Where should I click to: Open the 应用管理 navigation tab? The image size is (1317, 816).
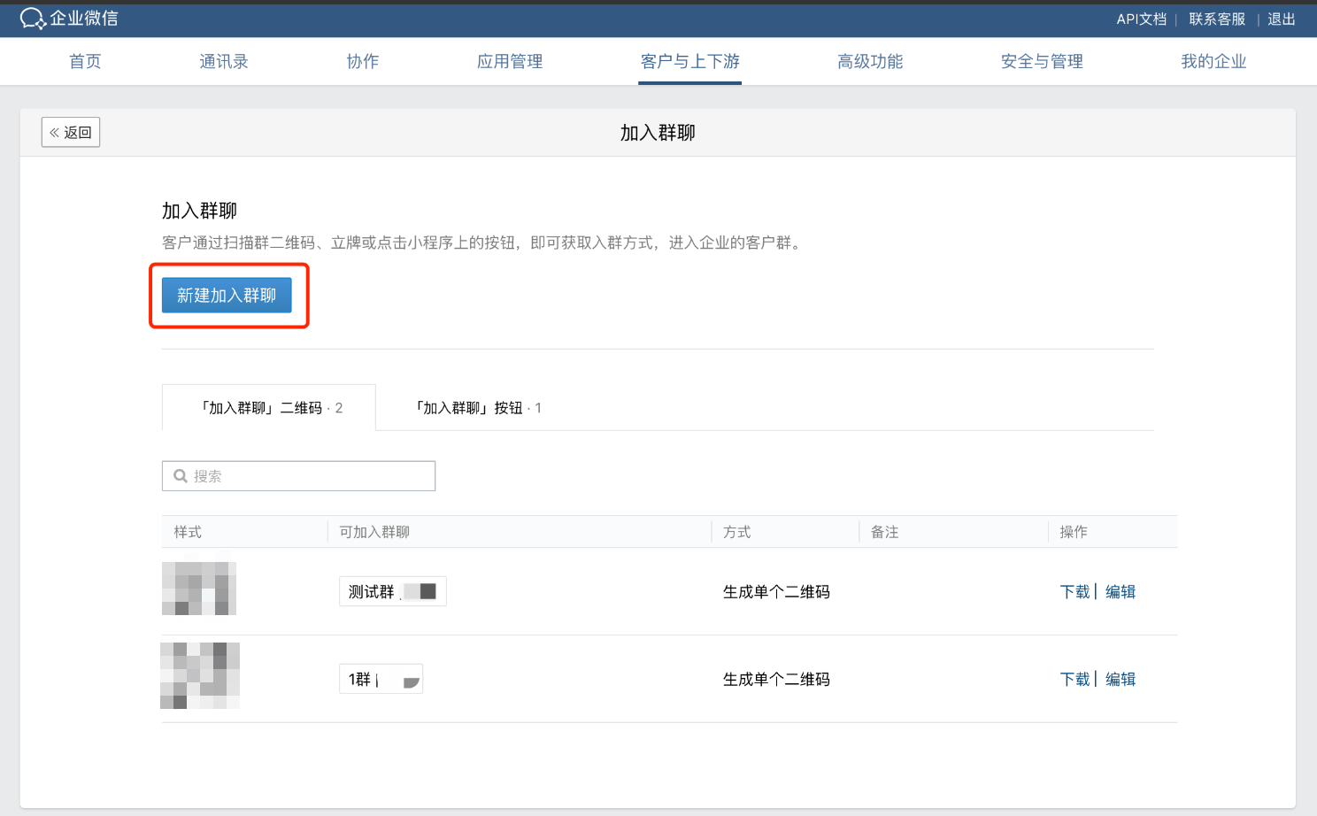[510, 61]
